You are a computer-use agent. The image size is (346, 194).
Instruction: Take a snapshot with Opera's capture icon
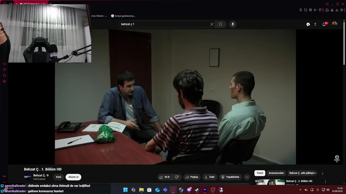coord(305,10)
